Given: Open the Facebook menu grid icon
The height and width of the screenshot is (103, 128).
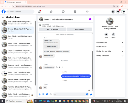Looking at the screenshot, I should tap(113, 12).
